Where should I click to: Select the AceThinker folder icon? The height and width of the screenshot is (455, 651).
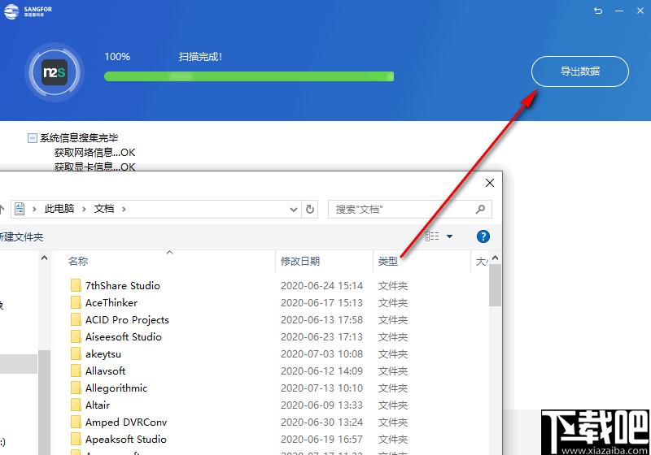(x=76, y=302)
